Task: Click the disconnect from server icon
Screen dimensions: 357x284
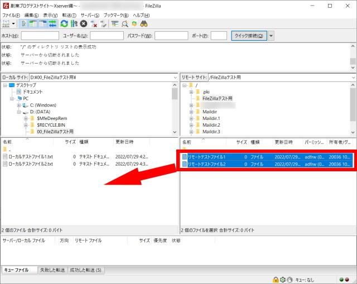Action: pyautogui.click(x=93, y=23)
